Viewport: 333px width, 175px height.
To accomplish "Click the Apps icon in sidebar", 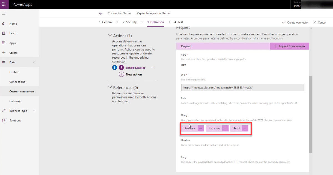I will coord(4,43).
